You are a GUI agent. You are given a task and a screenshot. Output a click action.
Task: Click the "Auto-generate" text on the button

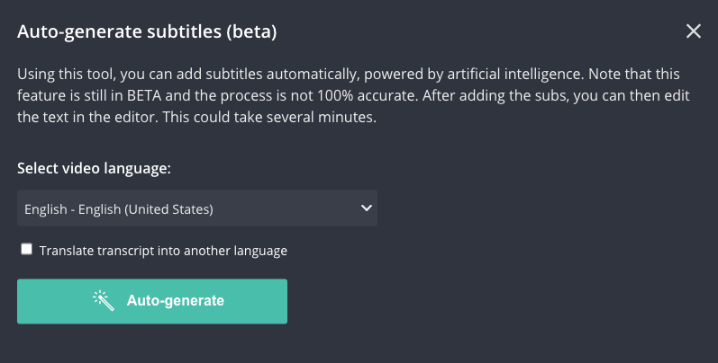tap(175, 301)
